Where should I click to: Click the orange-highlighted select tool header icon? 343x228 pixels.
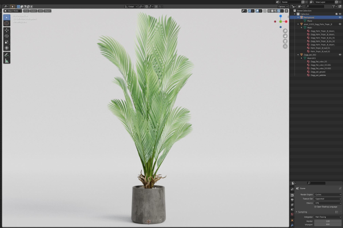(x=13, y=6)
